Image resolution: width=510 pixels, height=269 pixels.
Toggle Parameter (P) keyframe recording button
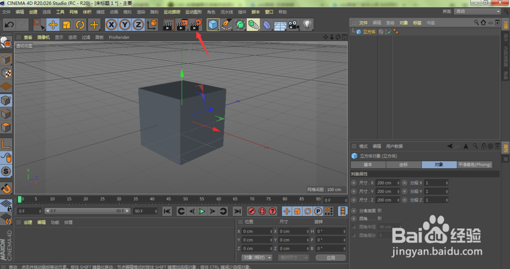pyautogui.click(x=318, y=211)
